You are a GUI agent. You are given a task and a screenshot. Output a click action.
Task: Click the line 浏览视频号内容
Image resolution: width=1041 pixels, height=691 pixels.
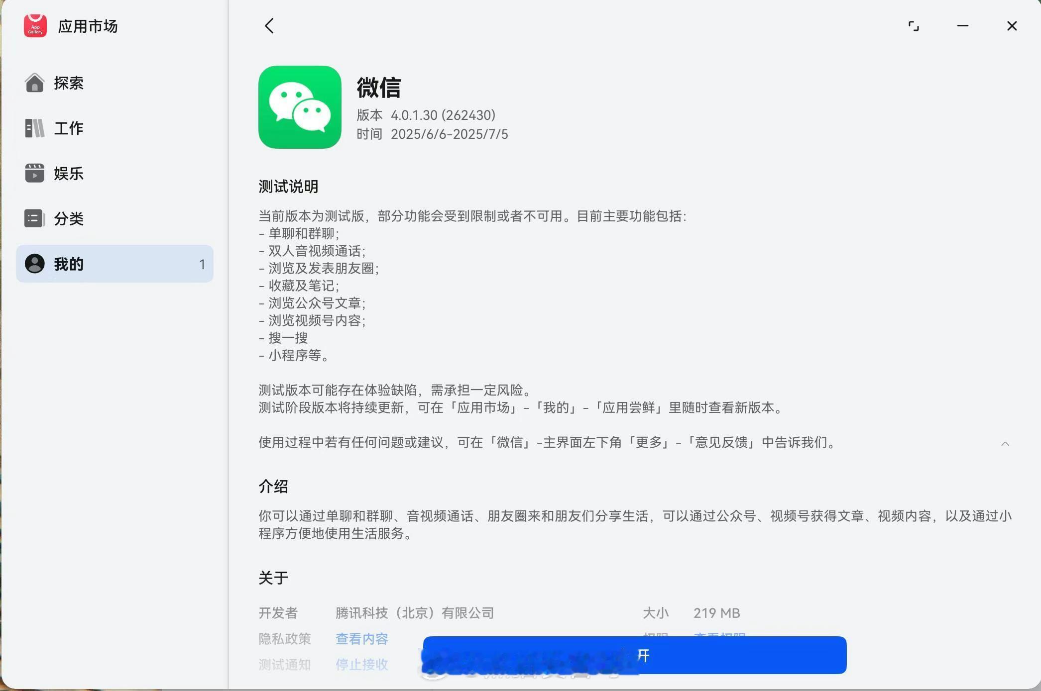(312, 320)
